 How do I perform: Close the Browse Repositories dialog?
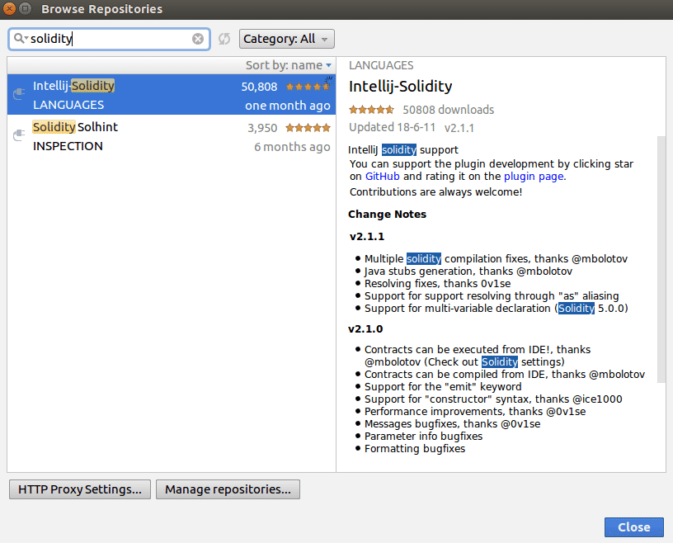pos(634,527)
